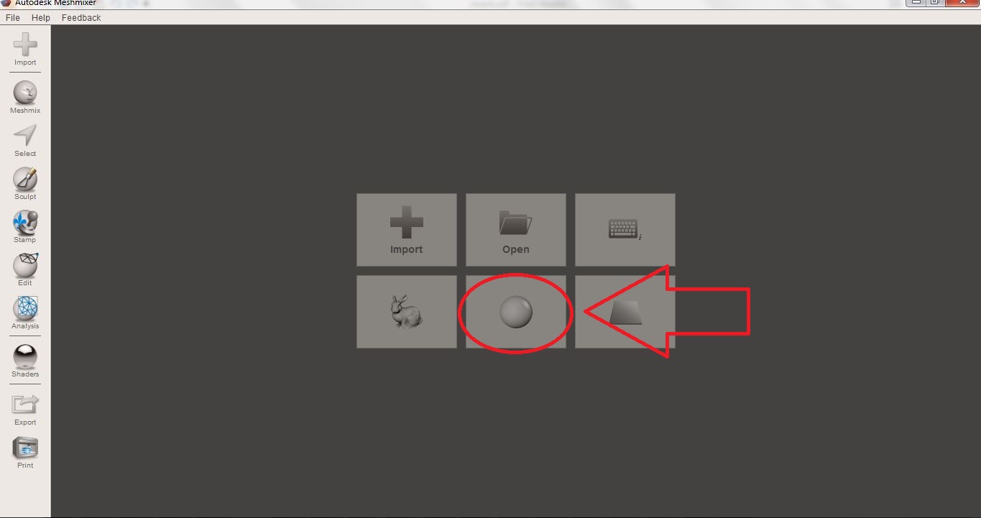Activate the Select tool
Image resolution: width=981 pixels, height=518 pixels.
click(x=25, y=141)
